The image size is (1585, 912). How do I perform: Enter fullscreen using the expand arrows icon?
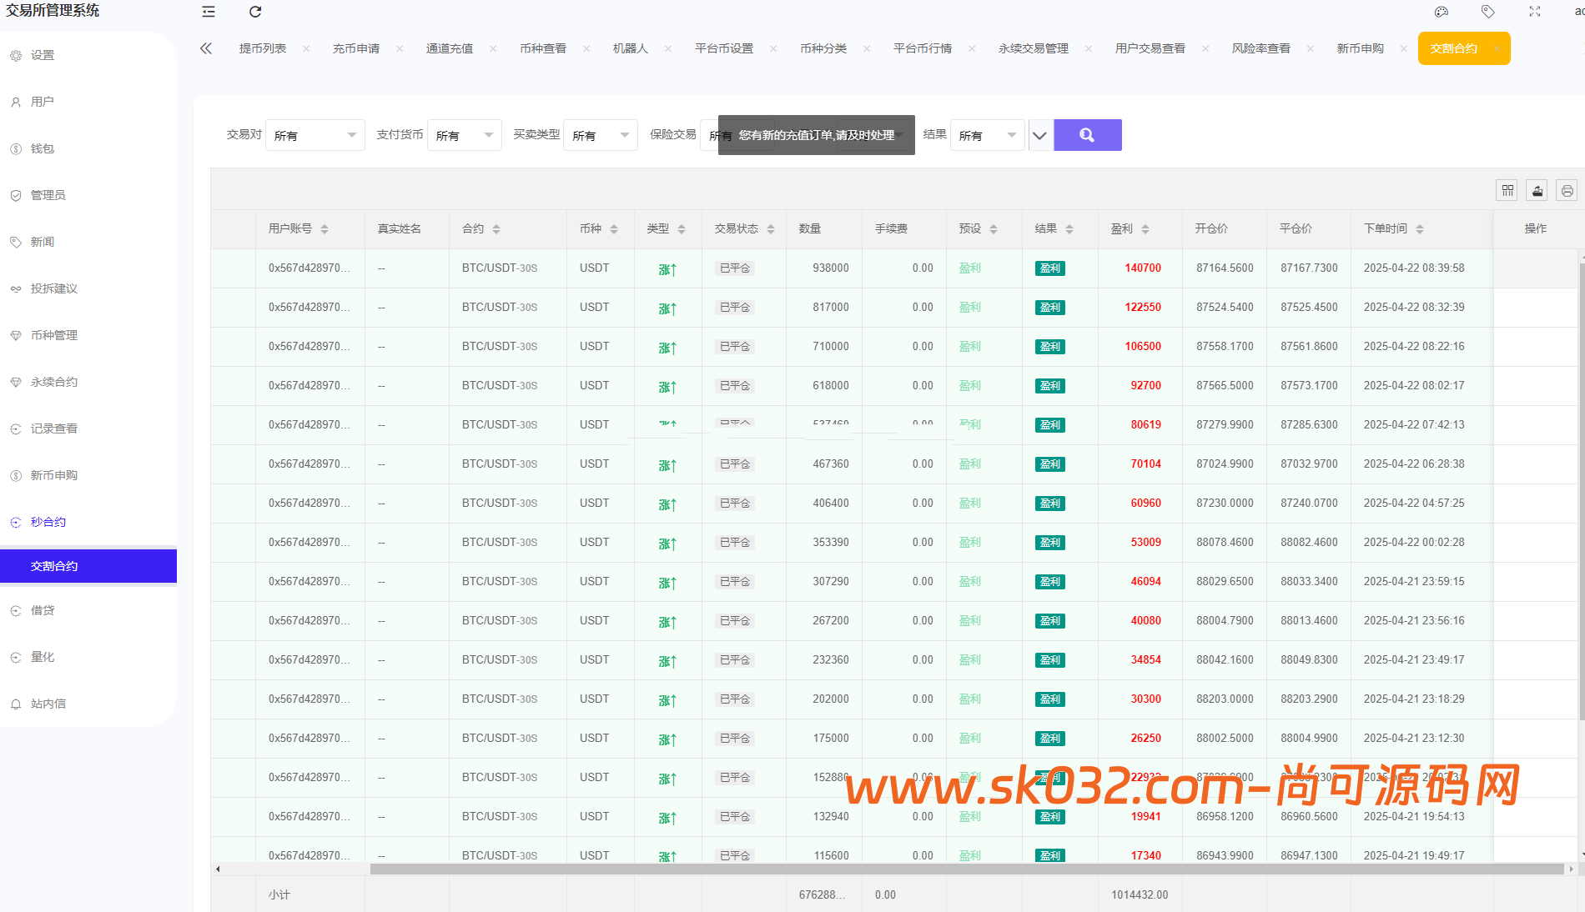click(x=1534, y=12)
